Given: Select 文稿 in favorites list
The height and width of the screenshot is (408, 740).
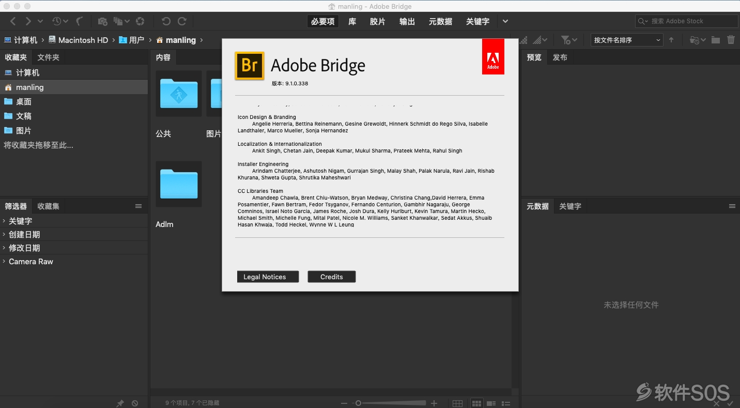Looking at the screenshot, I should click(x=74, y=116).
